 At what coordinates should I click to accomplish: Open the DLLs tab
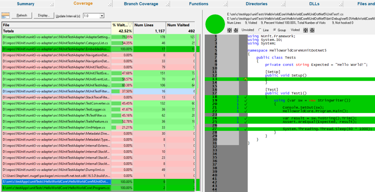(314, 4)
